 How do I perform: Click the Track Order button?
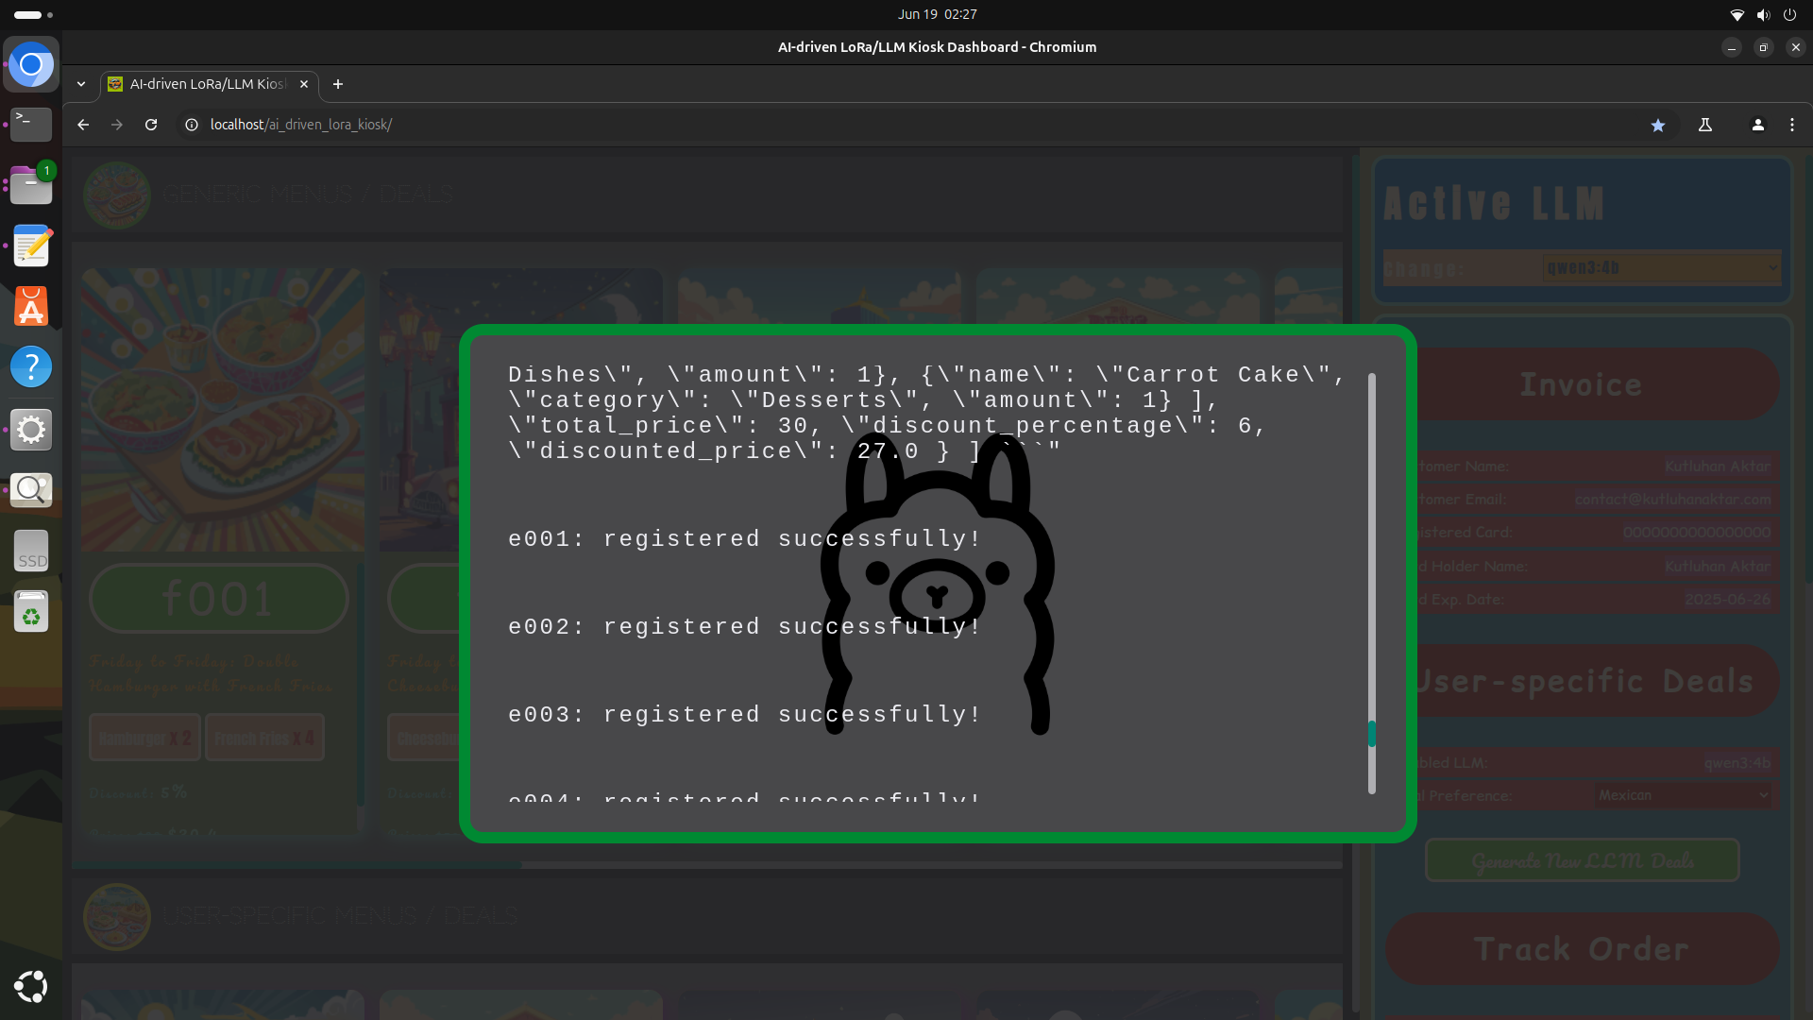coord(1582,949)
